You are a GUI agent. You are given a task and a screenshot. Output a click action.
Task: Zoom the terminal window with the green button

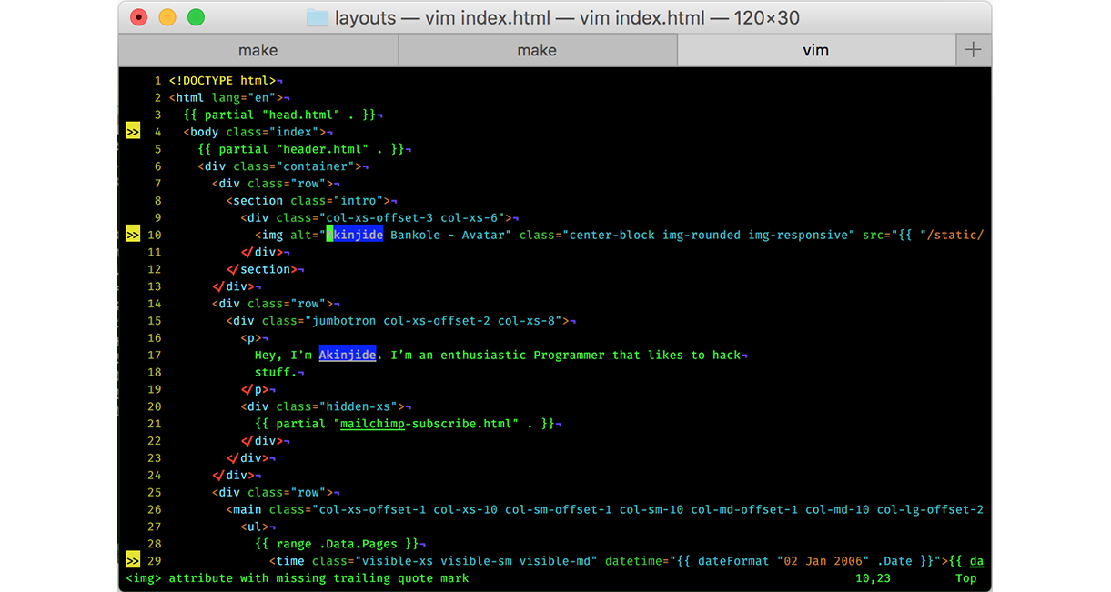pyautogui.click(x=196, y=17)
